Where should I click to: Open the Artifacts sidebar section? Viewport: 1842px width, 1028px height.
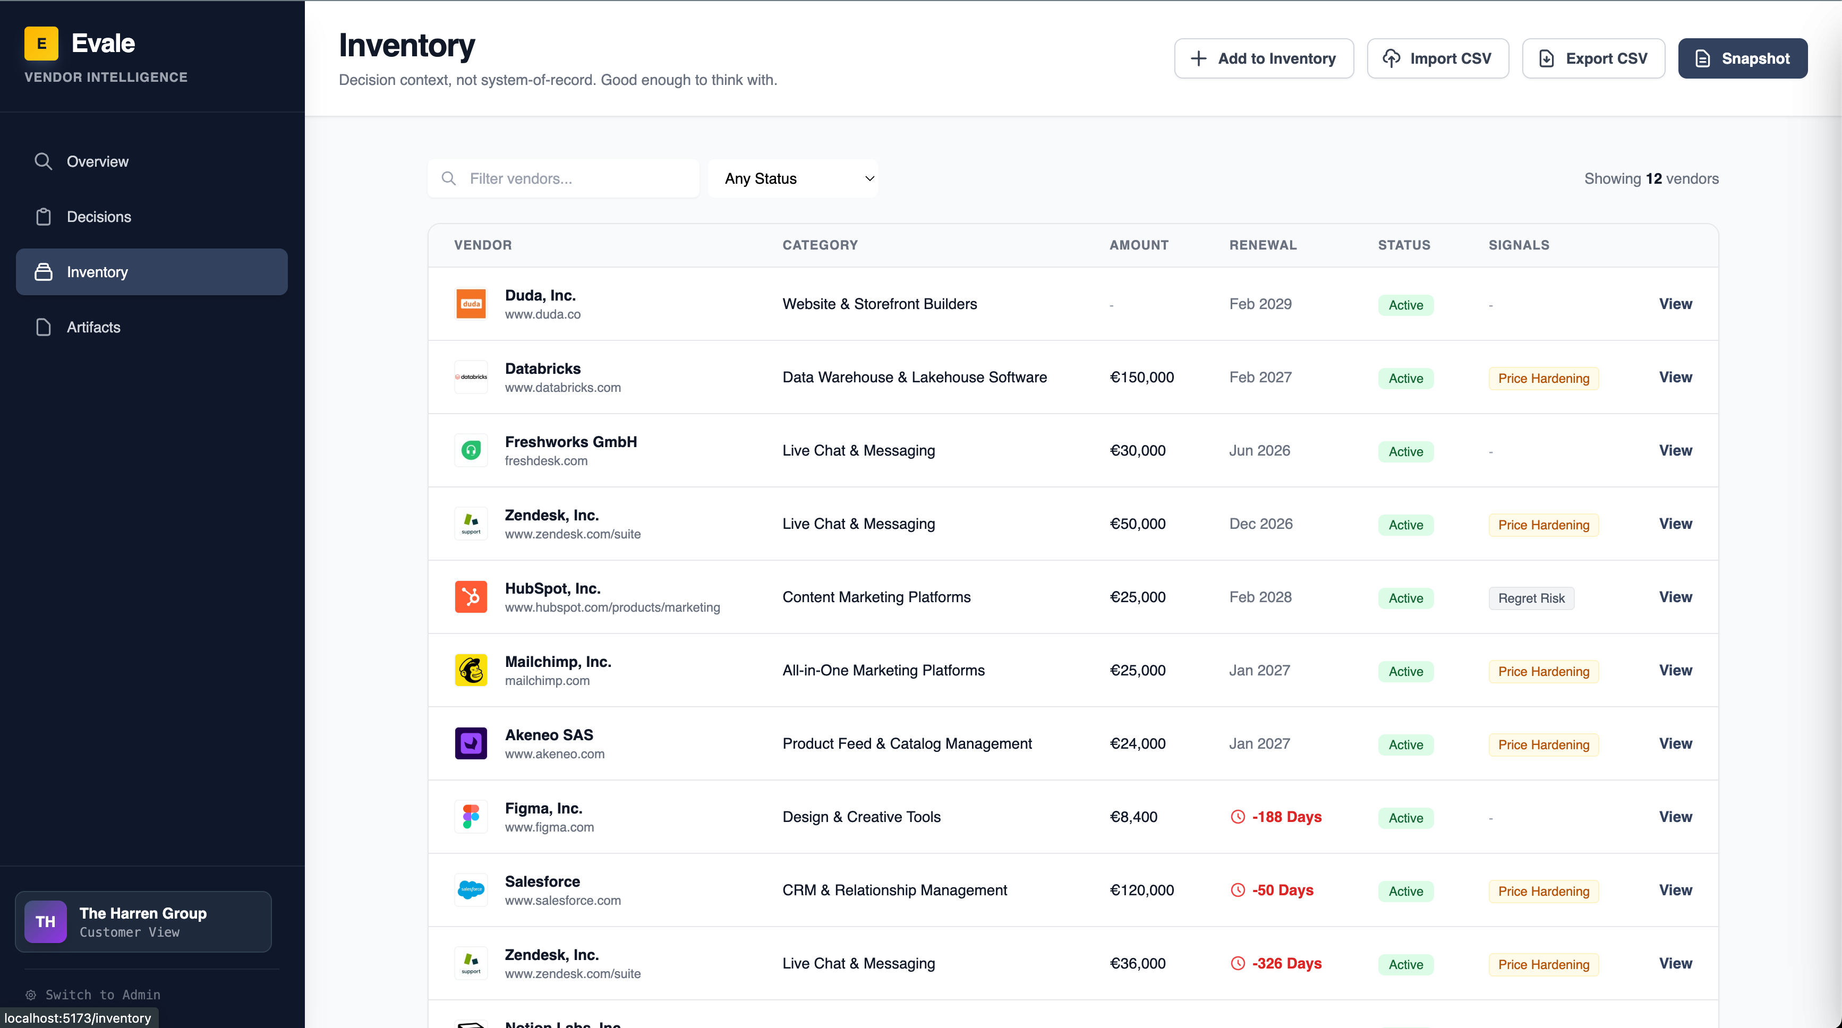[93, 328]
